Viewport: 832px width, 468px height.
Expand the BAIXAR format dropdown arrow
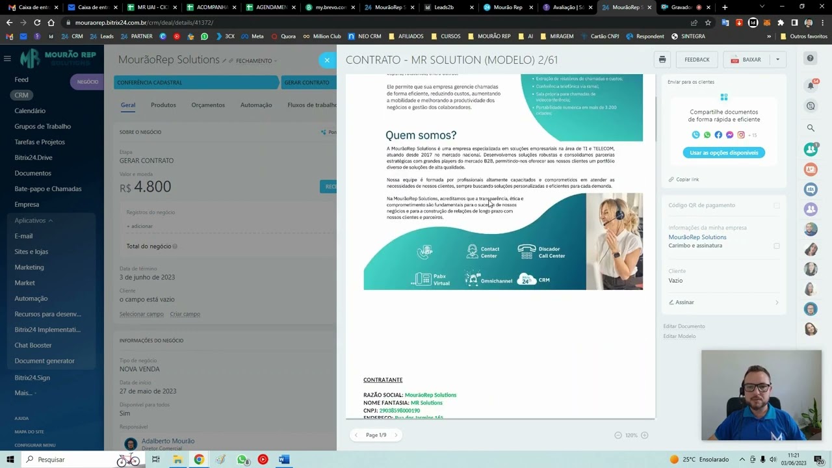(x=777, y=59)
